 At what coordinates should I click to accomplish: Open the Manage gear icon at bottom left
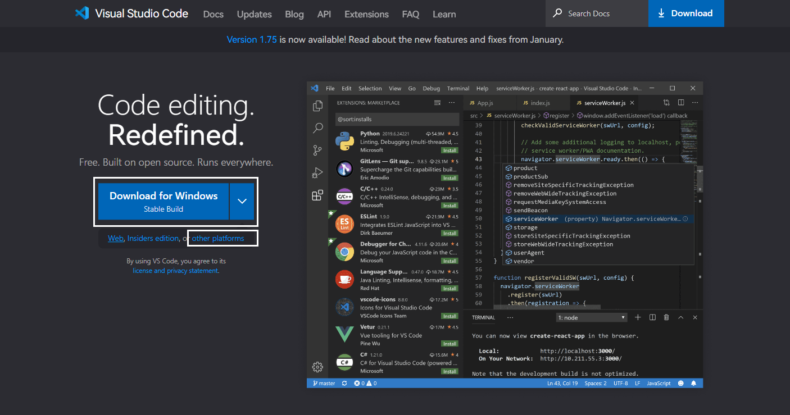(x=317, y=367)
